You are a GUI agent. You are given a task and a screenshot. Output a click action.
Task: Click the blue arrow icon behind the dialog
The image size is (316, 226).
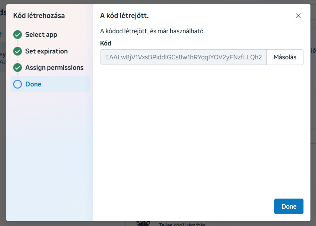click(1, 34)
